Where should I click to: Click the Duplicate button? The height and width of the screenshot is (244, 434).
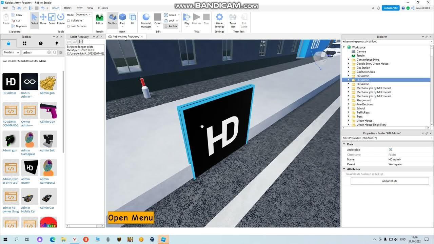point(19,26)
